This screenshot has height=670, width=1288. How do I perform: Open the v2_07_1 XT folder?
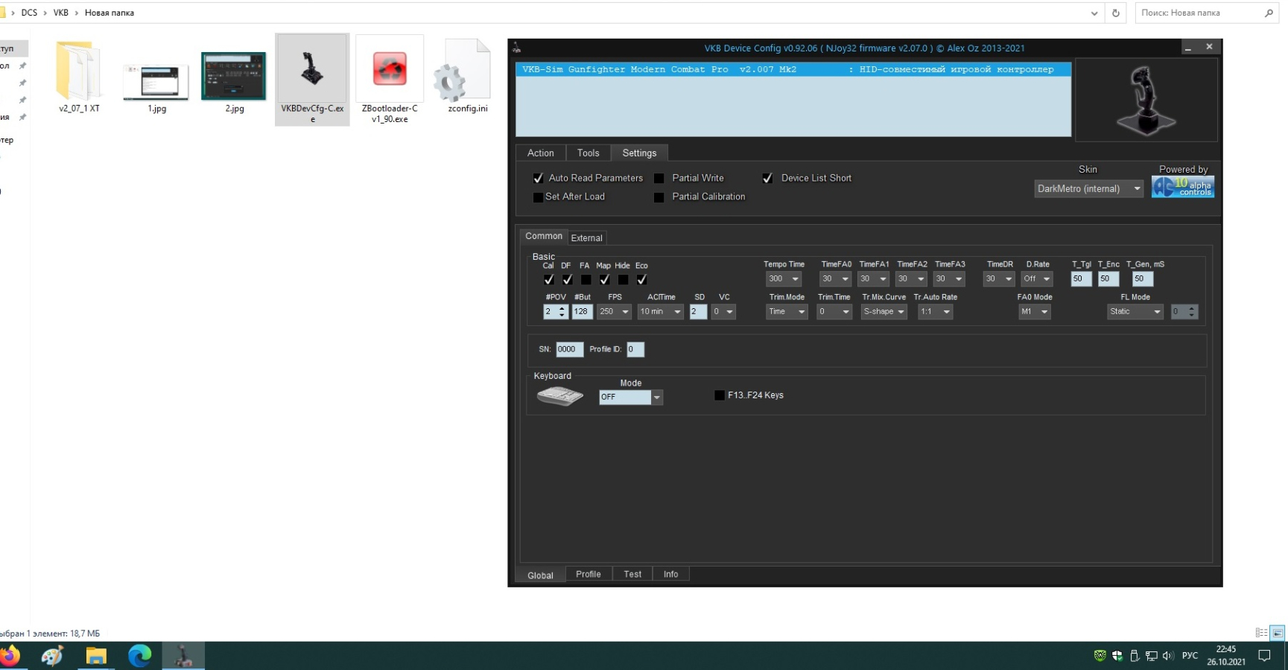tap(78, 71)
